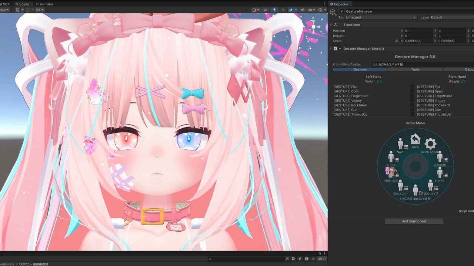Select the Debug tab in Gesture Manager
The width and height of the screenshot is (474, 266).
point(458,69)
